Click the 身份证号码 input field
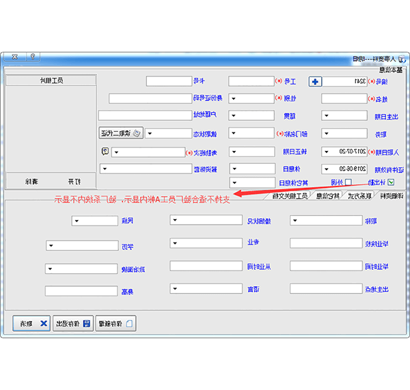Image resolution: width=410 pixels, height=390 pixels. [x=145, y=98]
